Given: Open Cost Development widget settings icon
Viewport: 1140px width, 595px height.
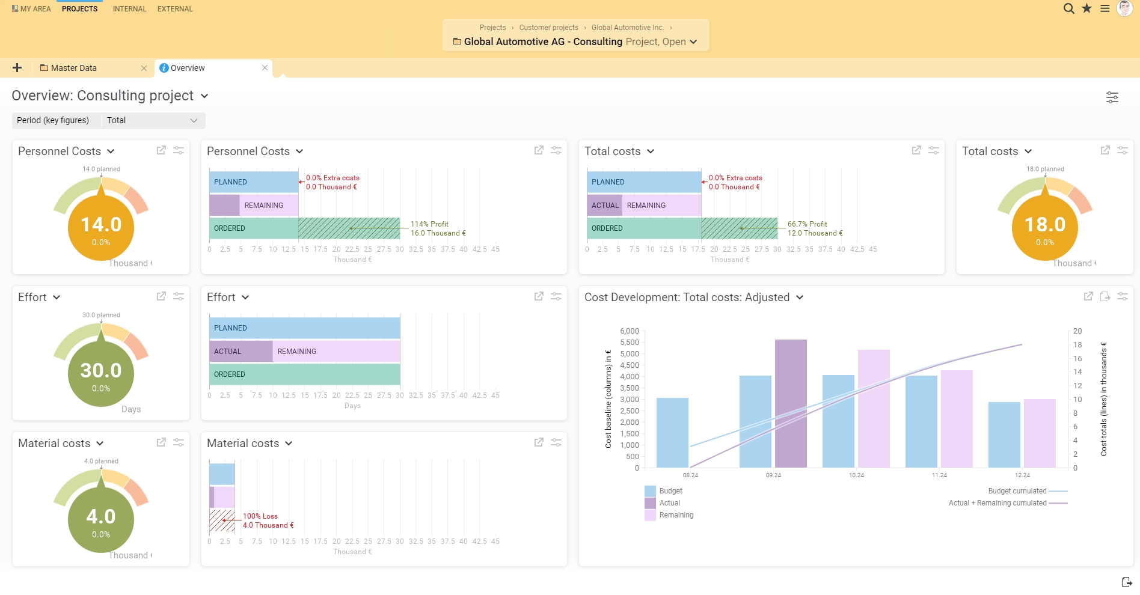Looking at the screenshot, I should click(x=1123, y=296).
